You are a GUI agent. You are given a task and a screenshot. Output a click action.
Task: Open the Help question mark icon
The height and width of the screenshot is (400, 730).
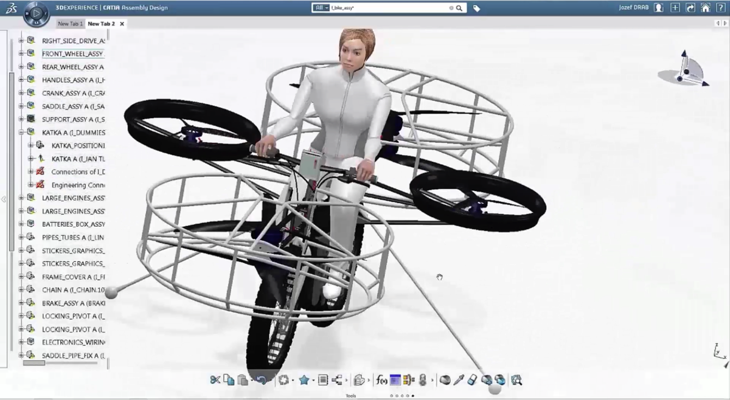click(720, 8)
